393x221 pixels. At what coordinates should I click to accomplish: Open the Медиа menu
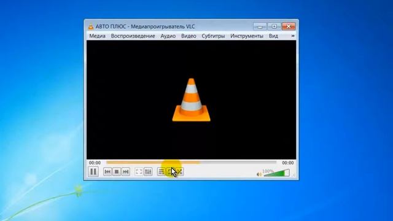coord(97,36)
